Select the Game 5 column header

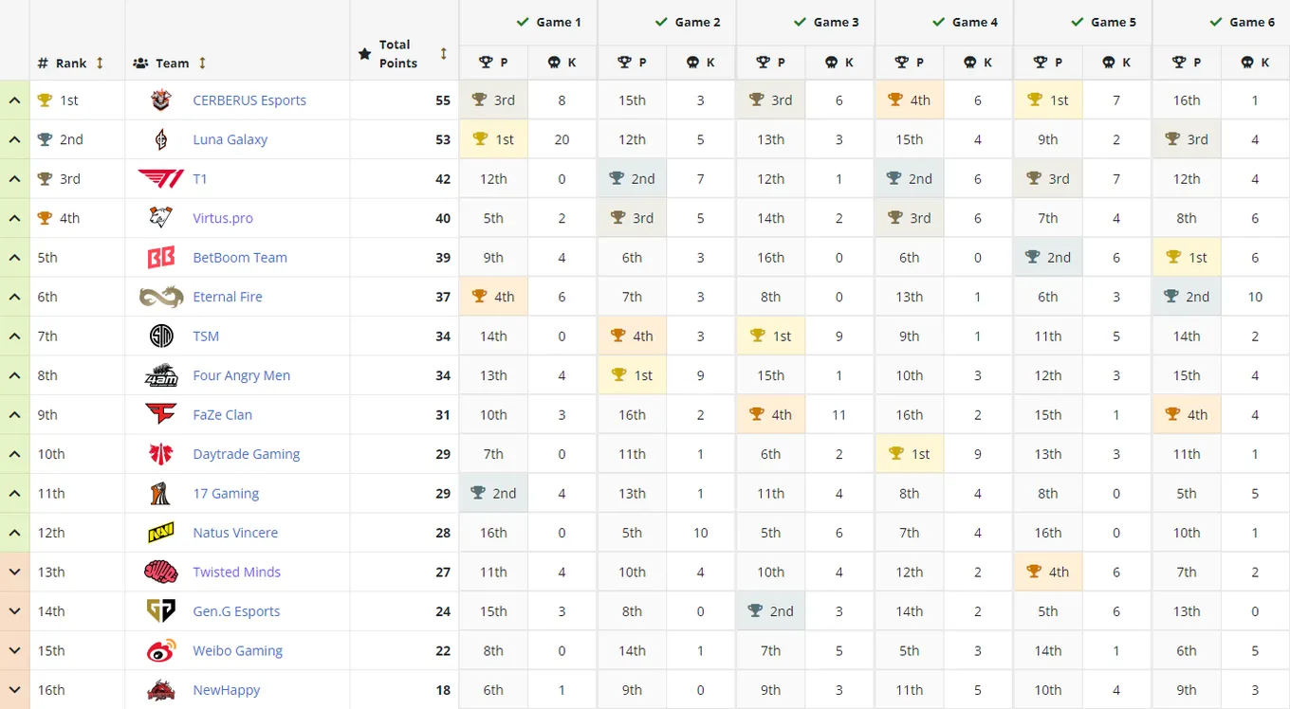point(1082,22)
